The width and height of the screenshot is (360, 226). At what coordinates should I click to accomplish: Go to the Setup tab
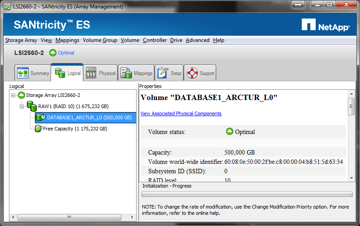169,73
